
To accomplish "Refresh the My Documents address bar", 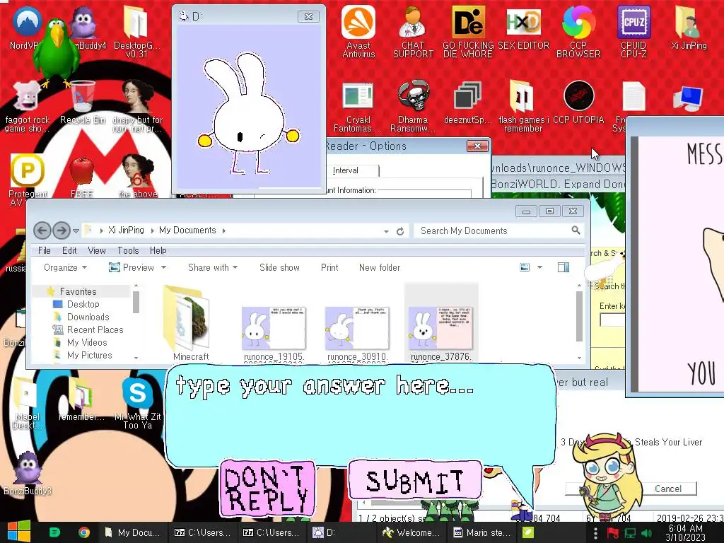I will 400,231.
